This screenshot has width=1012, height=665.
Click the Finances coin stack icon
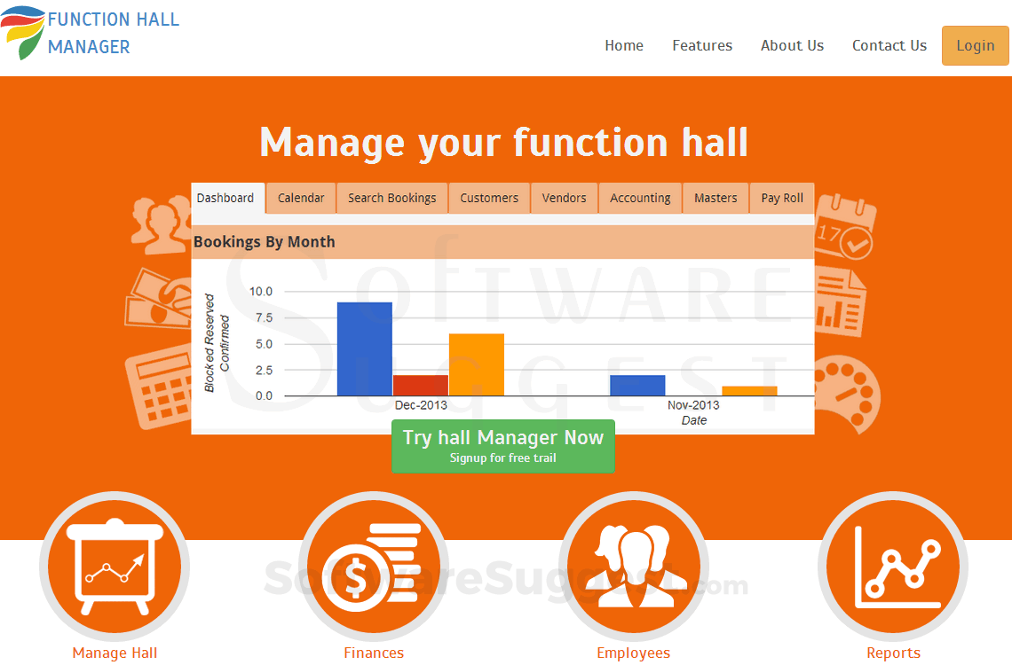click(373, 567)
